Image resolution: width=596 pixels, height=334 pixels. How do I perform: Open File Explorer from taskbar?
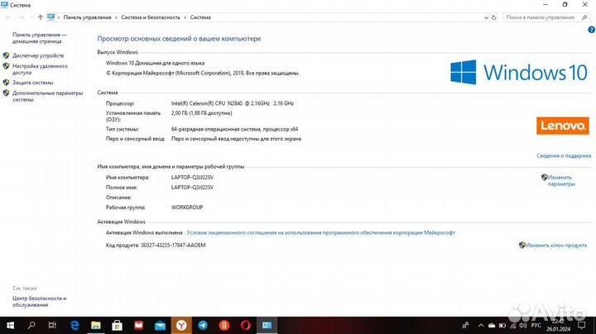click(x=96, y=325)
